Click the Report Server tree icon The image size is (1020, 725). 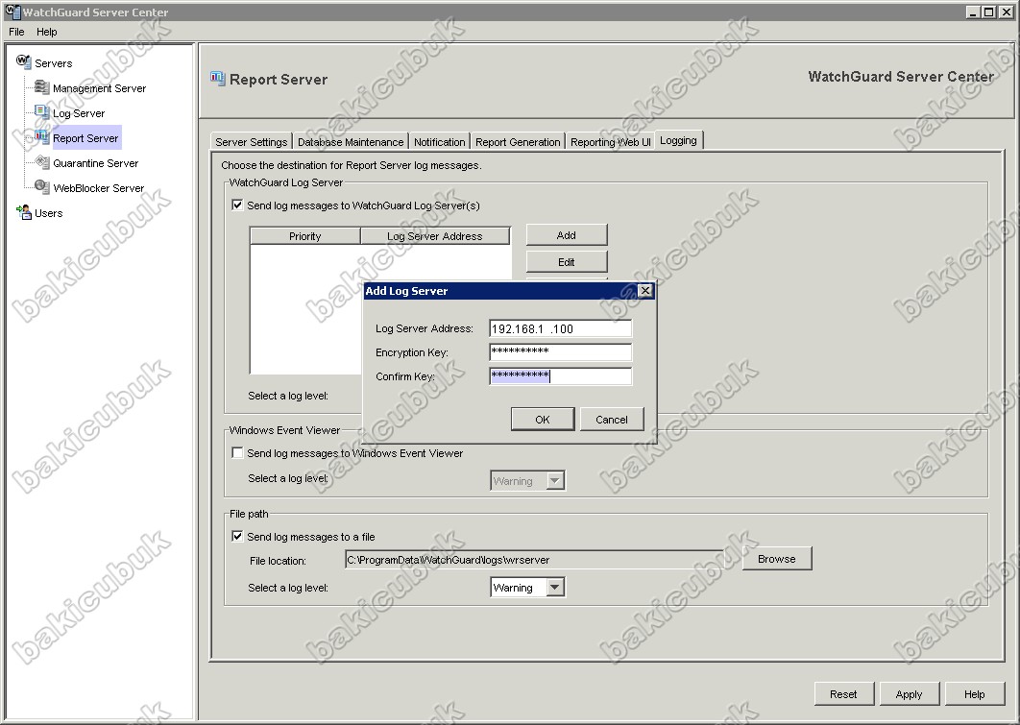tap(41, 137)
